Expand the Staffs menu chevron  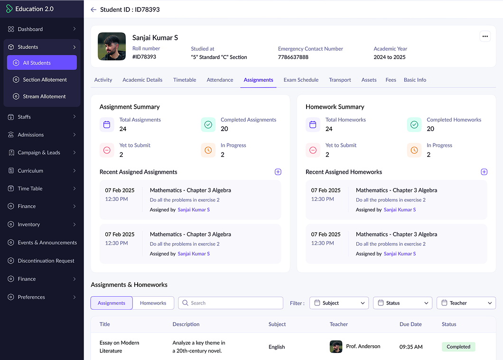[x=75, y=116]
